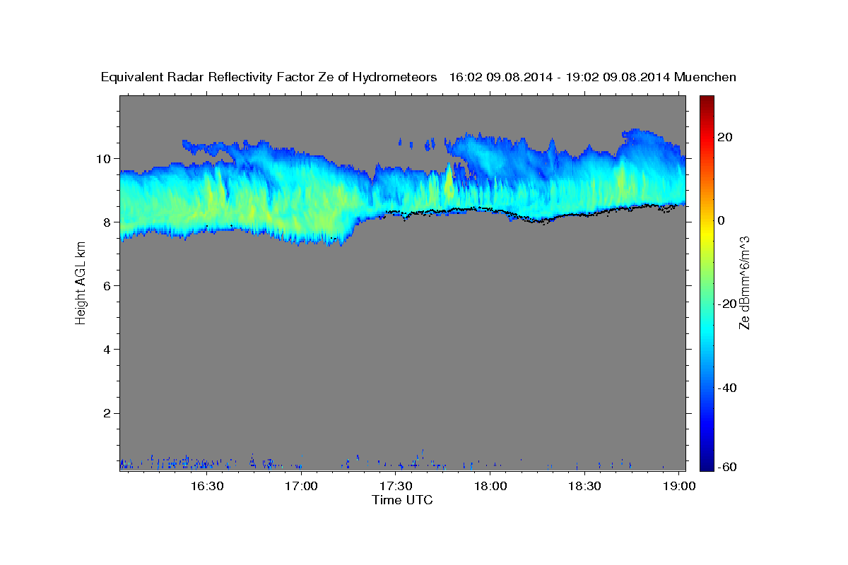Screen dimensions: 848x565
Task: Click the "Ze dBmm^6/m^3" colorbar label
Action: 743,282
